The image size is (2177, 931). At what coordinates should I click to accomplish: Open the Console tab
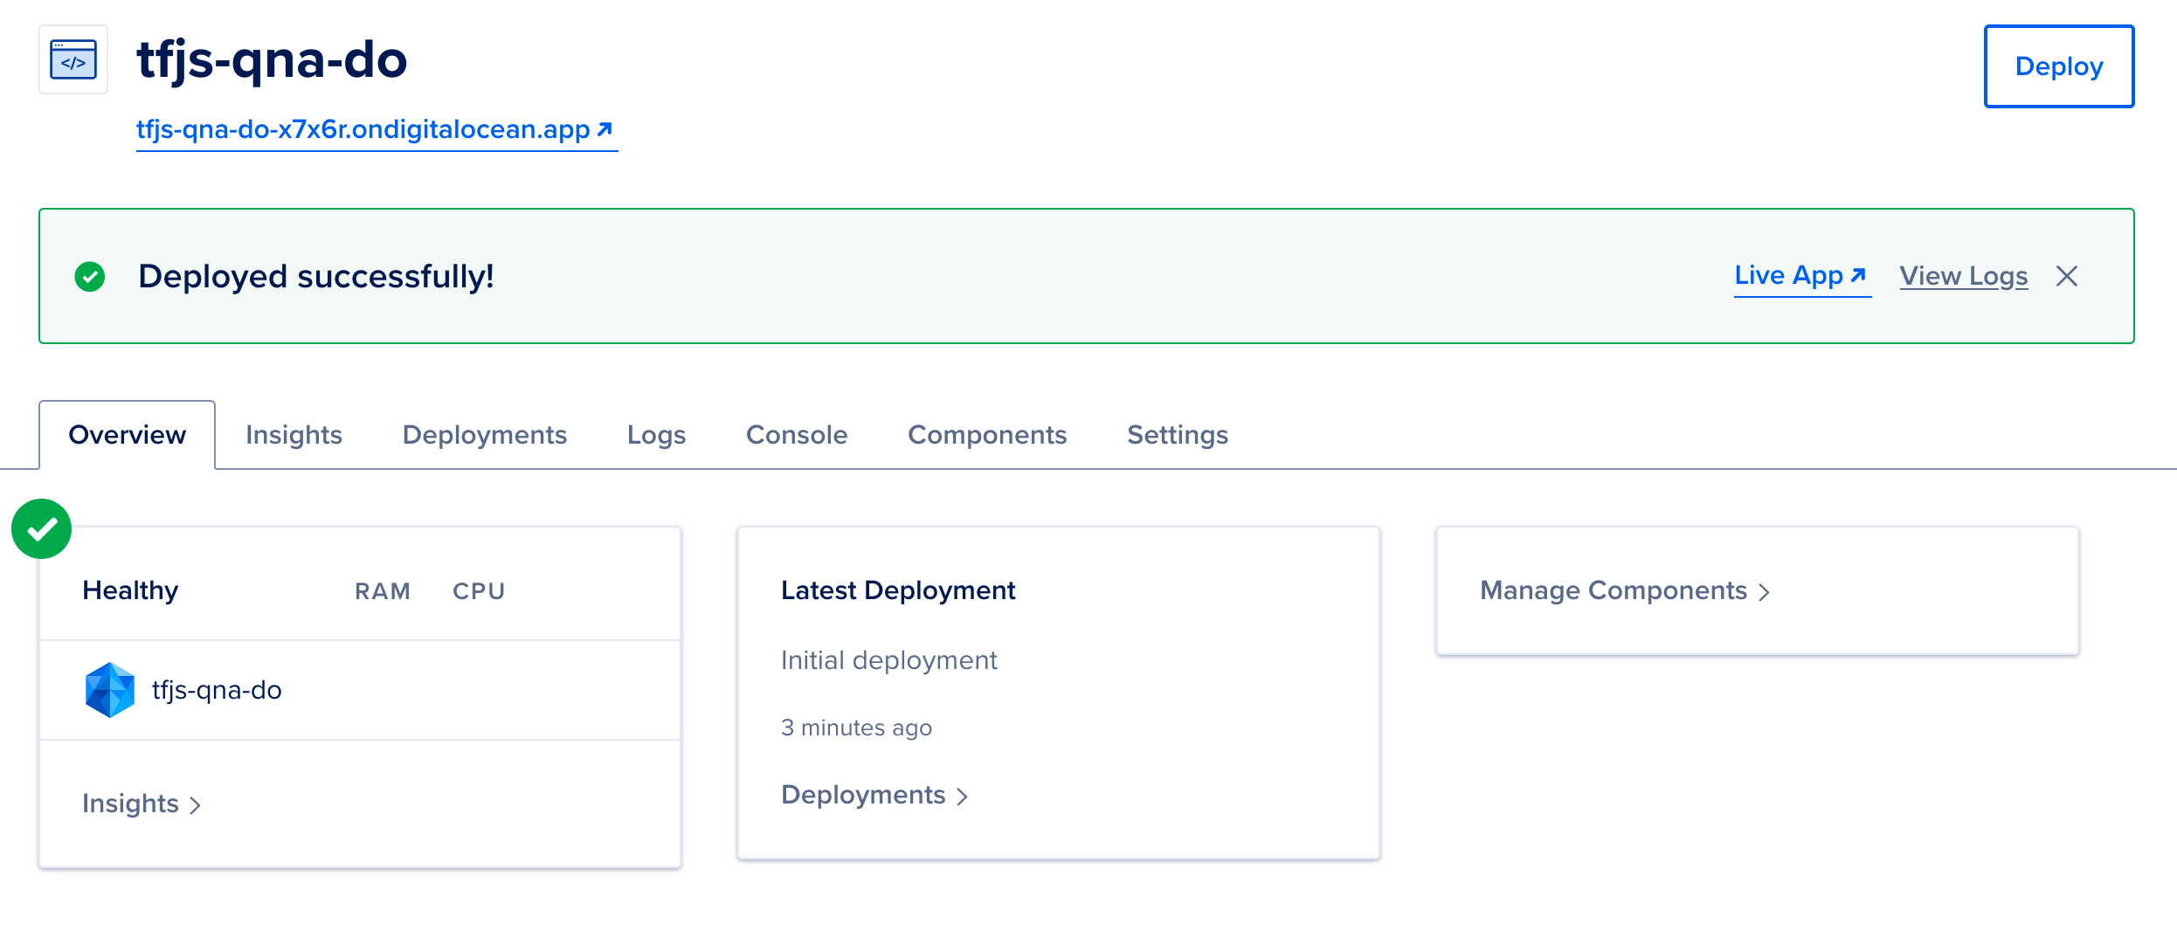pyautogui.click(x=797, y=435)
